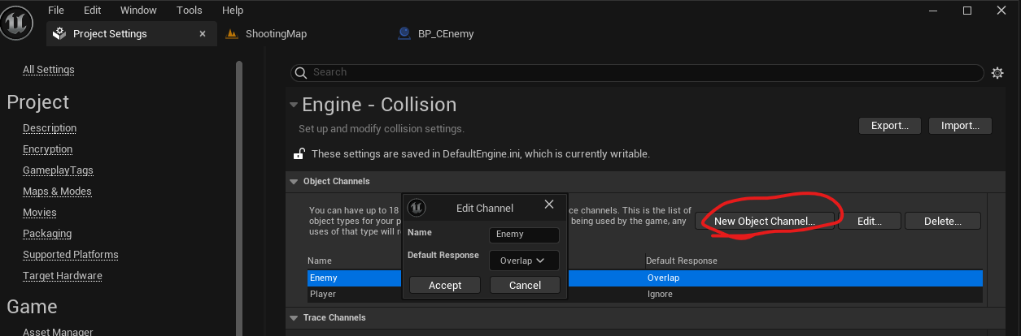
Task: Click the channel Name text field
Action: point(524,235)
